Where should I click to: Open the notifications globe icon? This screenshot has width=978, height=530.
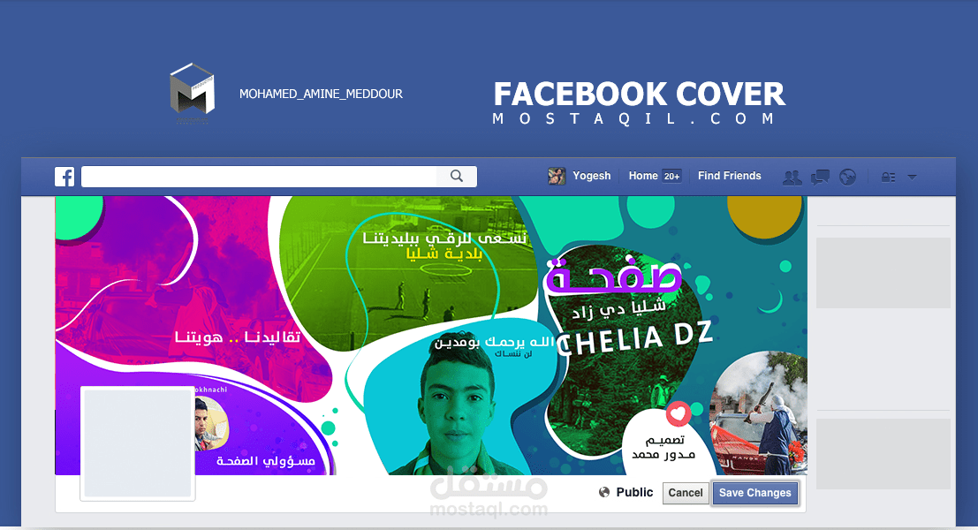(x=847, y=177)
